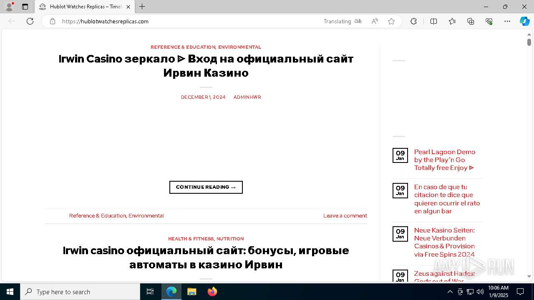Show hidden system tray icons
534x300 pixels.
[x=450, y=292]
